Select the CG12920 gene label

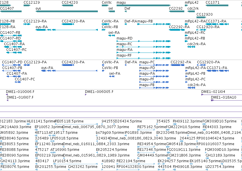click(x=204, y=14)
